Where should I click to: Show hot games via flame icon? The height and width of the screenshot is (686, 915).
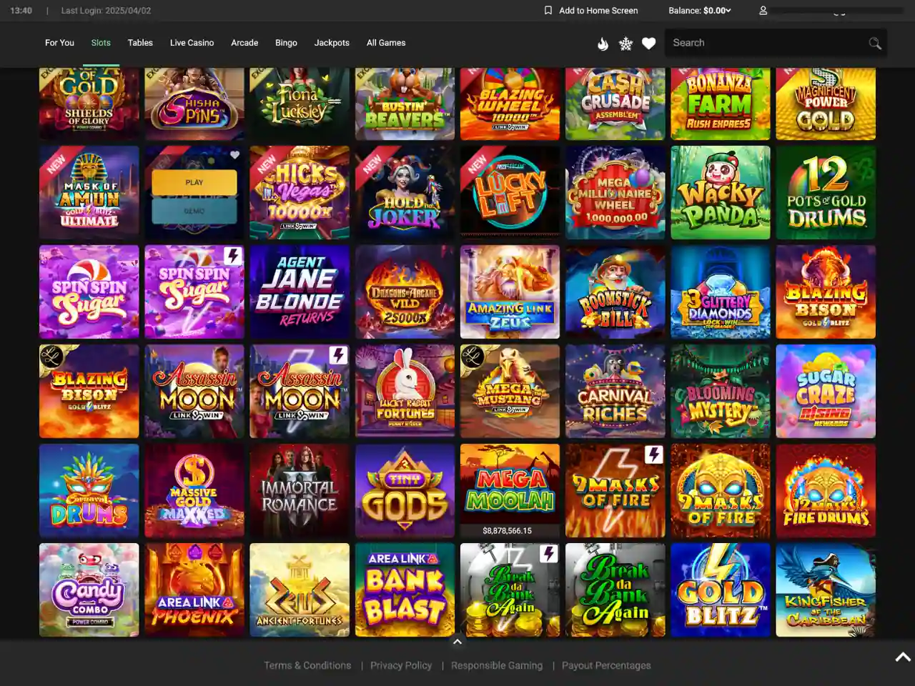(x=603, y=44)
